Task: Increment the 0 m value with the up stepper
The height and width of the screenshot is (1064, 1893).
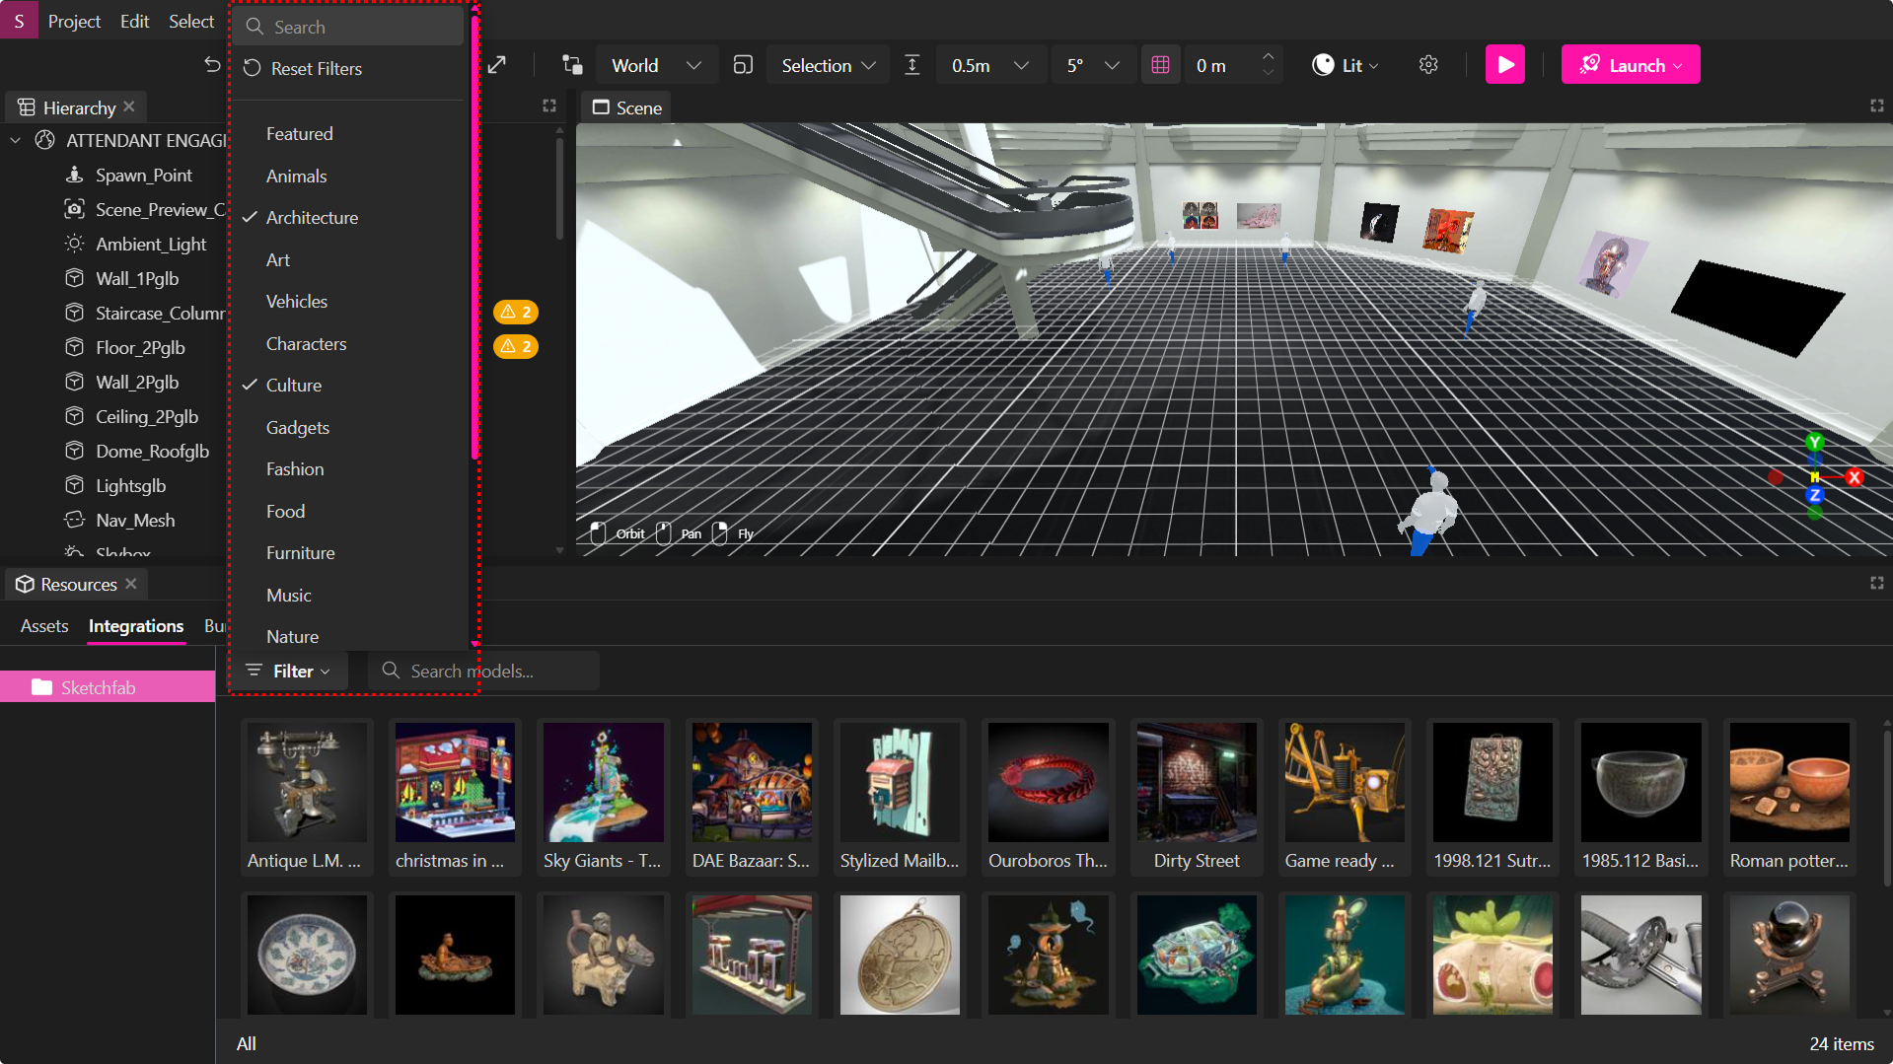Action: [x=1270, y=56]
